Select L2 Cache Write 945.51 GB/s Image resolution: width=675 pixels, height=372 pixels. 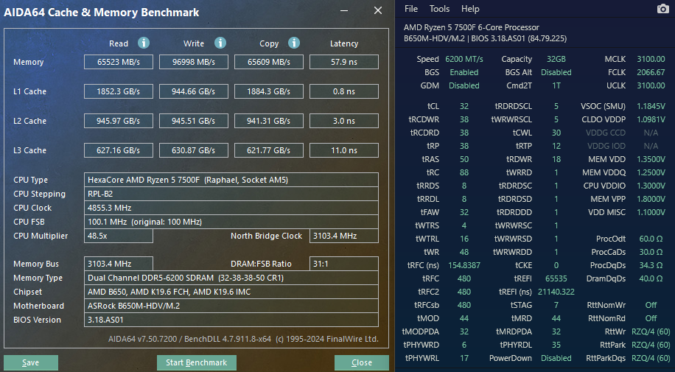click(x=193, y=121)
